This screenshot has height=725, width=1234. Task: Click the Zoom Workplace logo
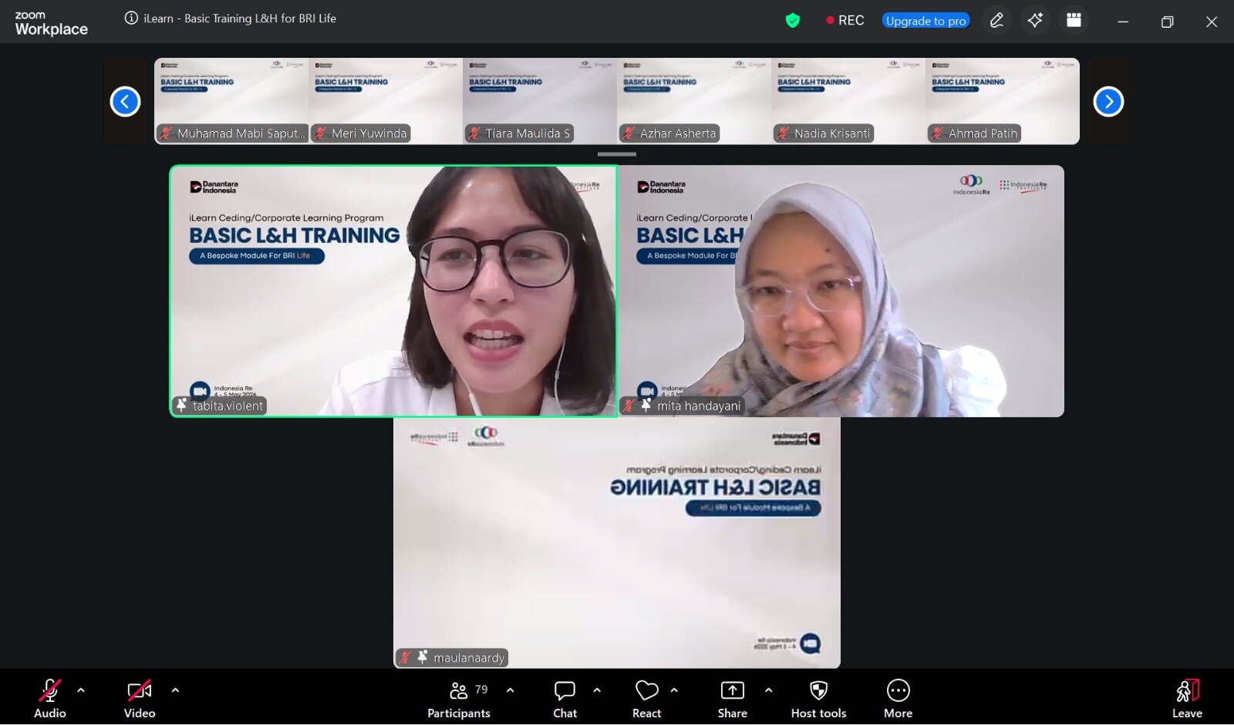point(51,24)
